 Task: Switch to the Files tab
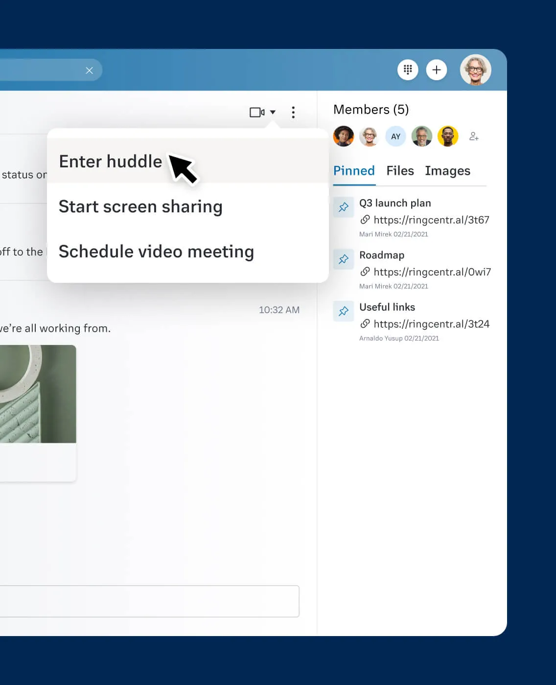pos(400,171)
